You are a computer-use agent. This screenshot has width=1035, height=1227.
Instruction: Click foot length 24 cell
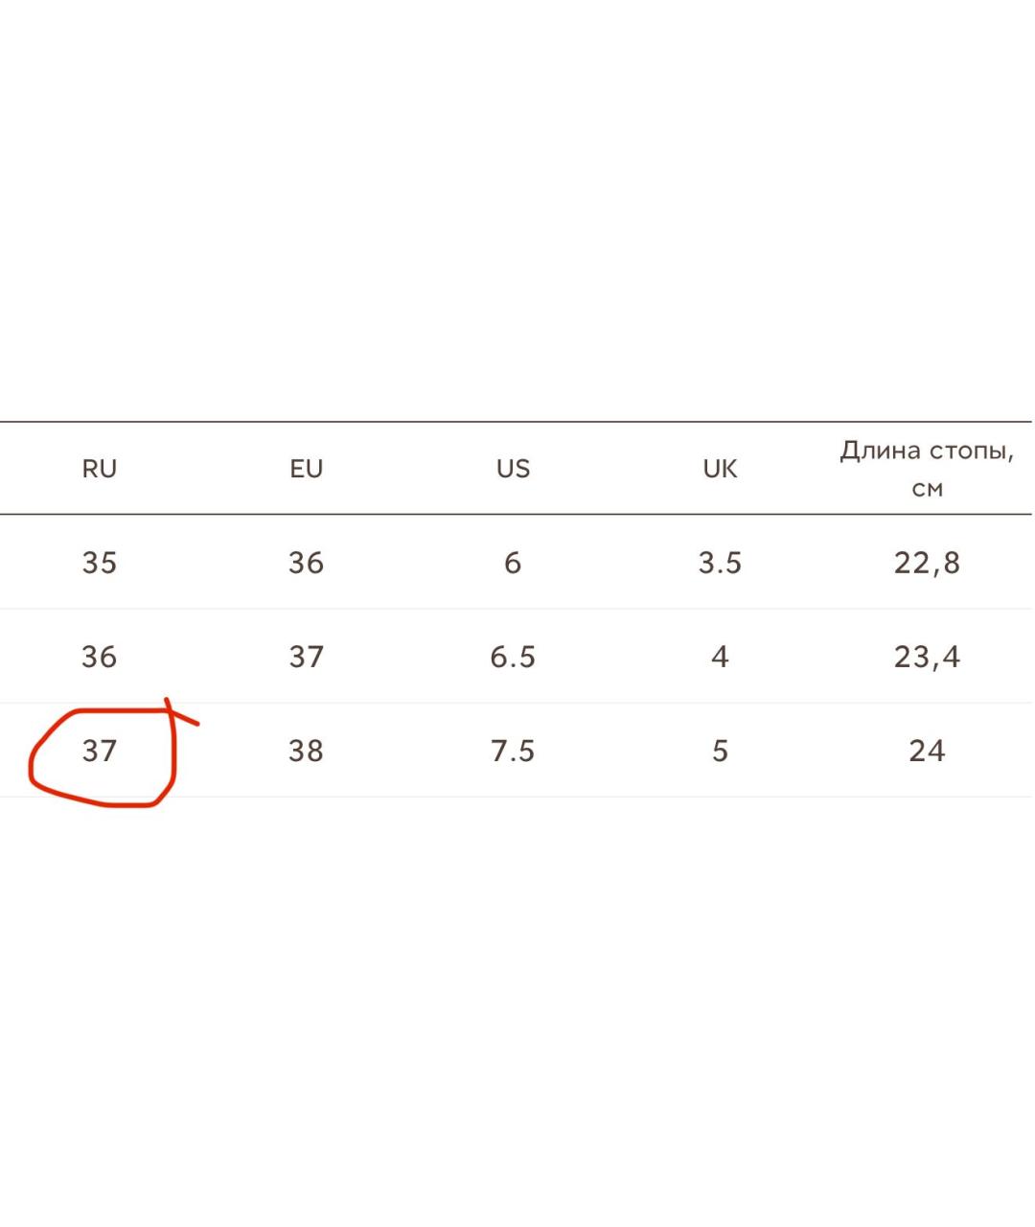coord(927,751)
